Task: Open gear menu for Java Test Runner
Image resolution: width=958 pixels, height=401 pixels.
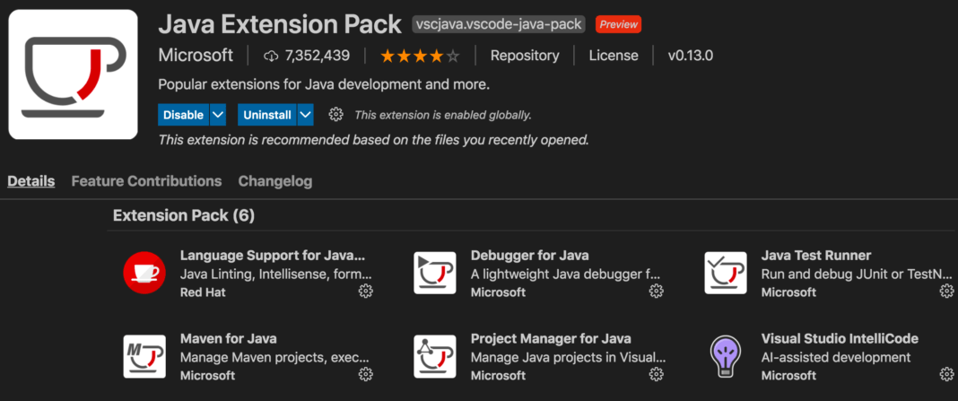Action: click(x=946, y=291)
